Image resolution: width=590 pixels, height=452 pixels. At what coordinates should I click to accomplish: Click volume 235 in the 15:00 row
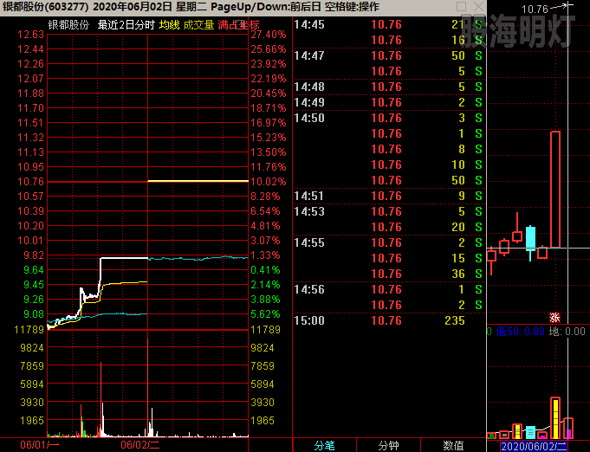tap(455, 320)
